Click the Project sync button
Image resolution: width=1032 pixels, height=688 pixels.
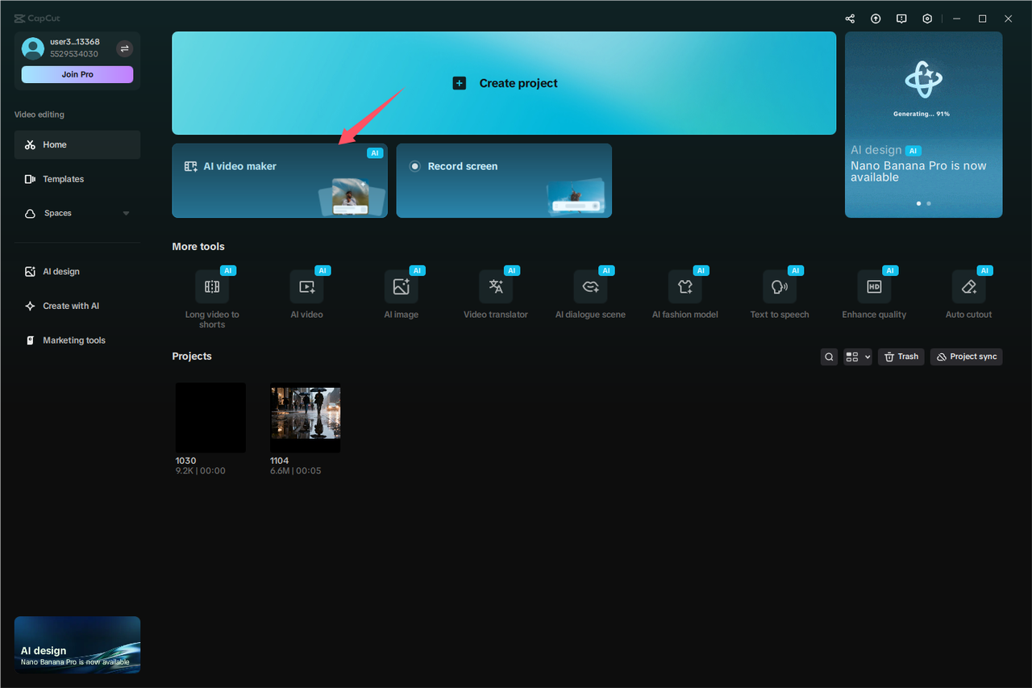click(966, 357)
